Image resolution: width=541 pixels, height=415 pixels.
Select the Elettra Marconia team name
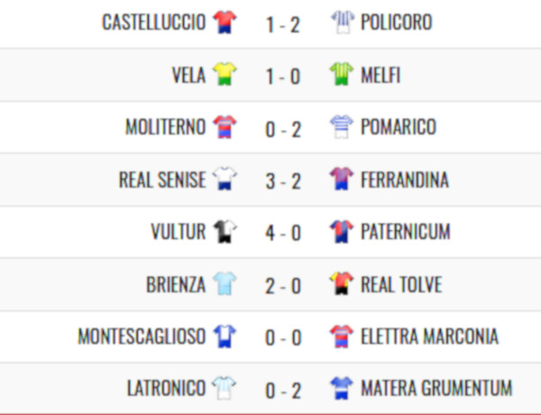(429, 337)
